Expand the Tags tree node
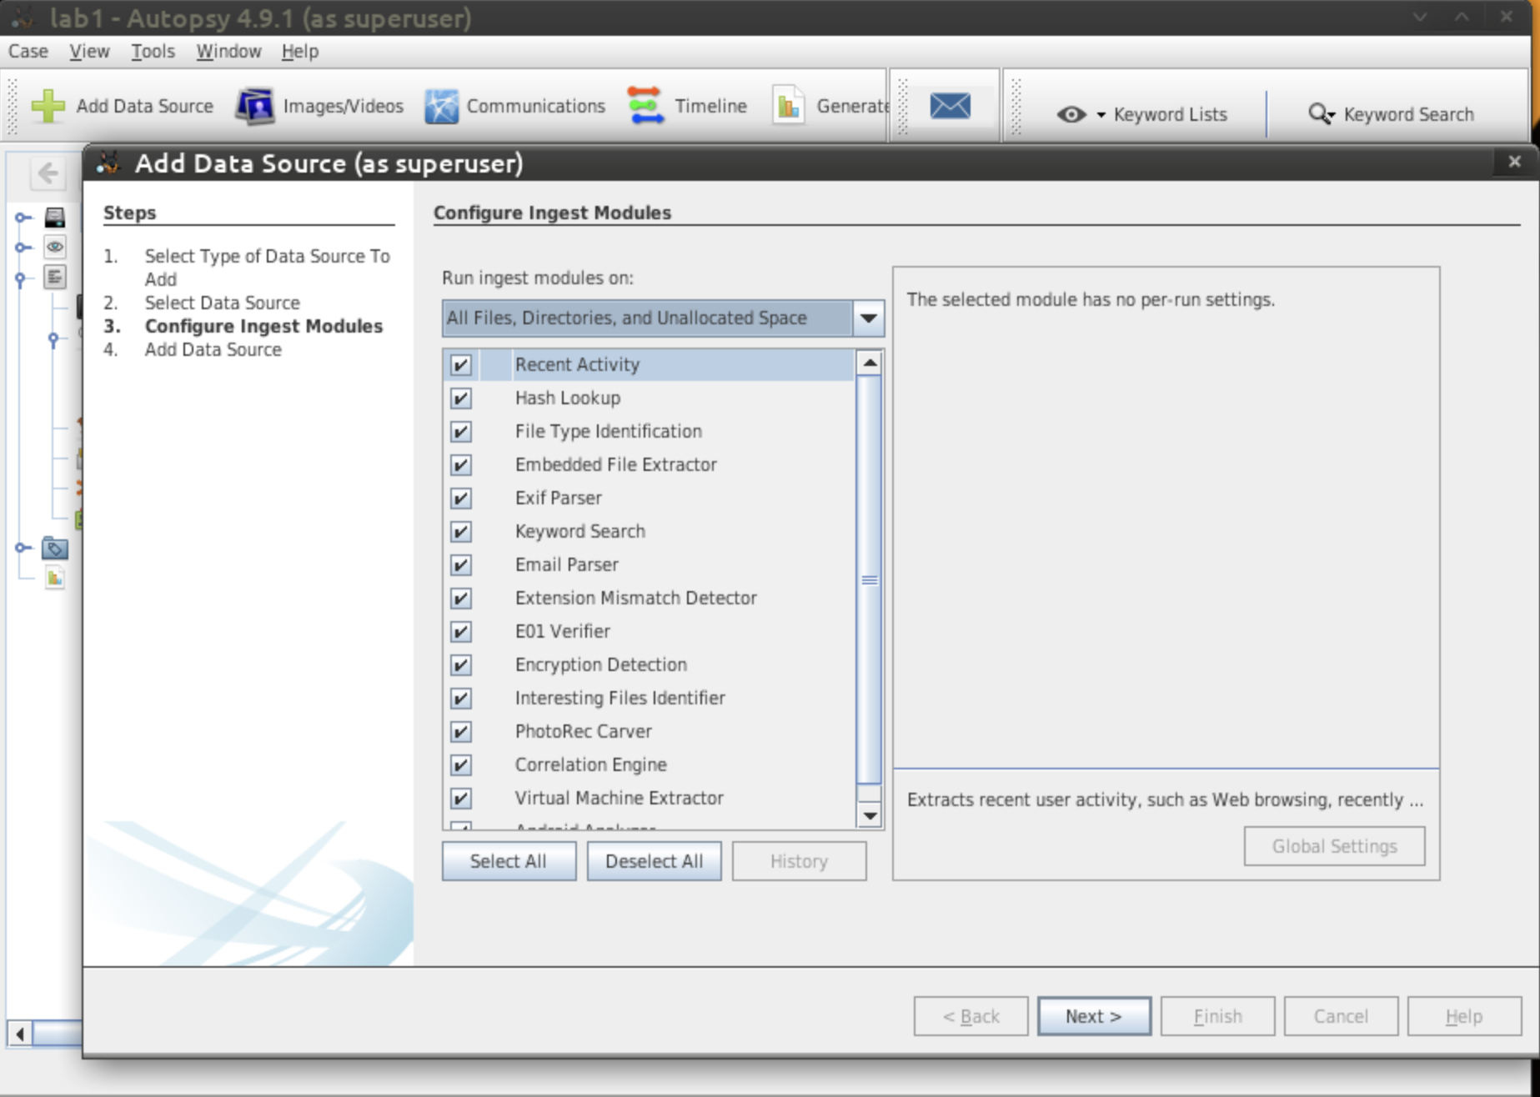 click(x=23, y=548)
